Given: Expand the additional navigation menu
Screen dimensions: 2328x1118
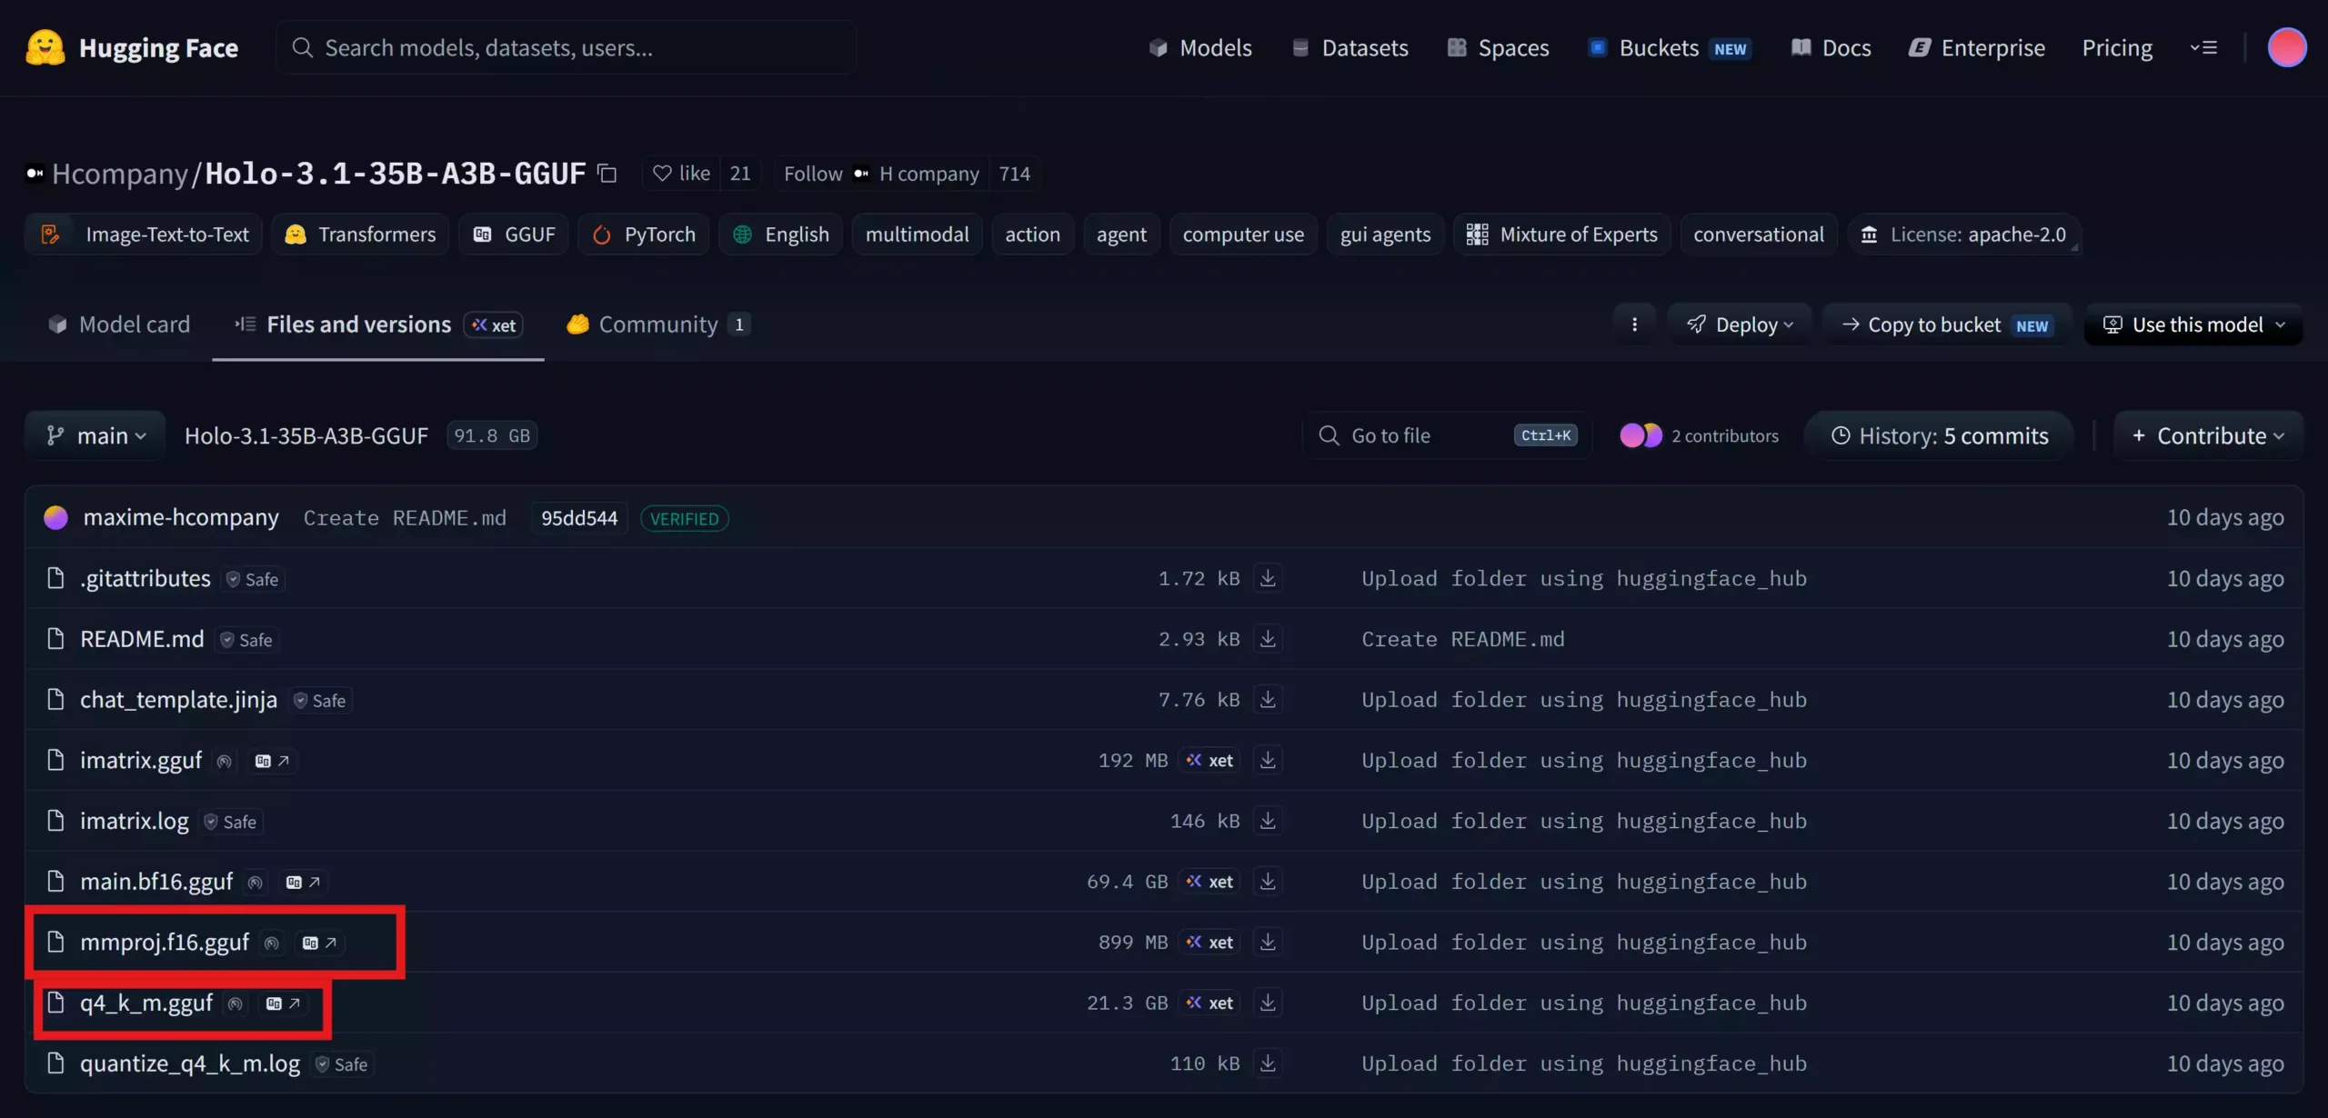Looking at the screenshot, I should pyautogui.click(x=2203, y=47).
